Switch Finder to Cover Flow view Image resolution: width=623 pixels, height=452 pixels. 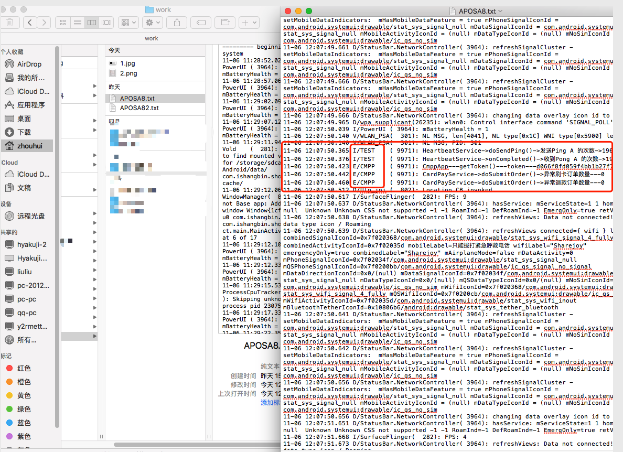[x=106, y=23]
